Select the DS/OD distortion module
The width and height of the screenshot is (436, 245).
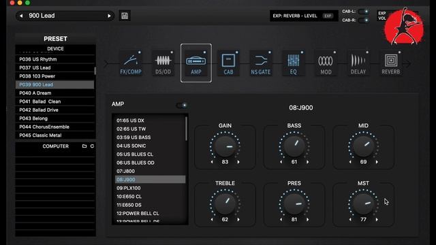[x=163, y=63]
